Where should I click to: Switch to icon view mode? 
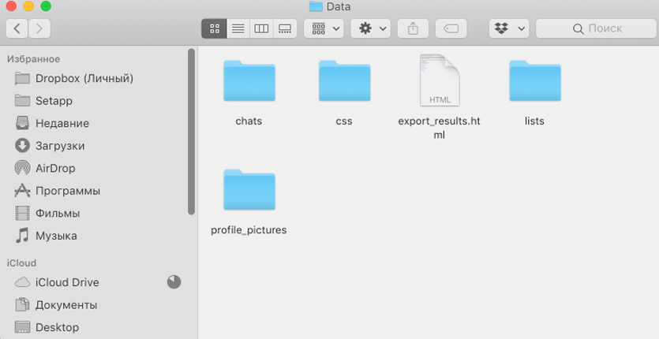pos(215,28)
